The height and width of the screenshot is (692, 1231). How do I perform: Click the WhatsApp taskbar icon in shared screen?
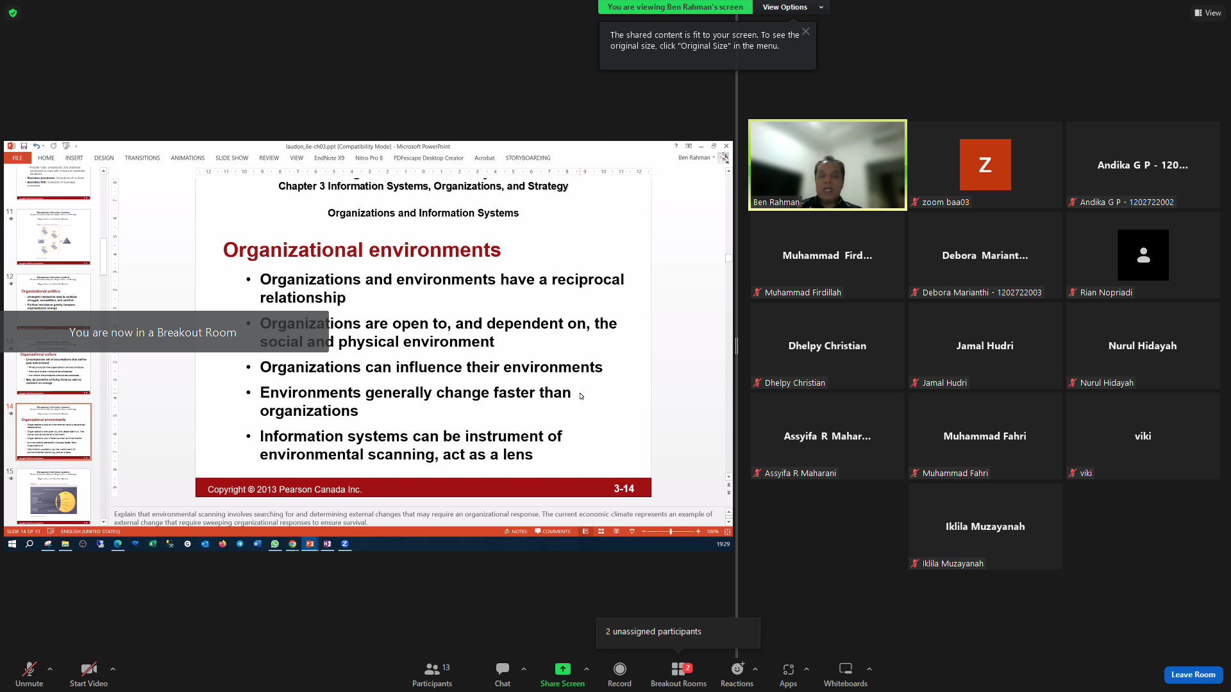[275, 544]
